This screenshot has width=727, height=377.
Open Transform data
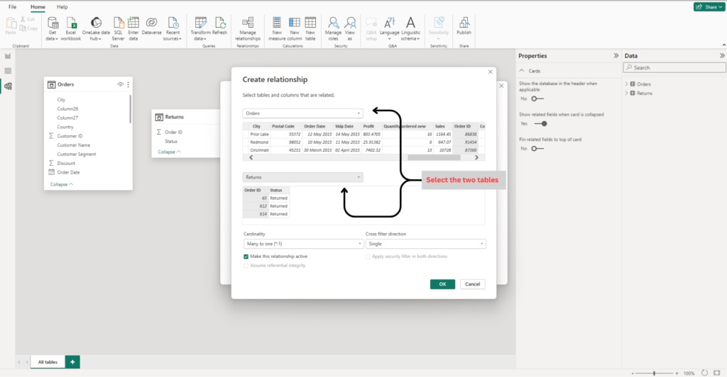pos(201,28)
